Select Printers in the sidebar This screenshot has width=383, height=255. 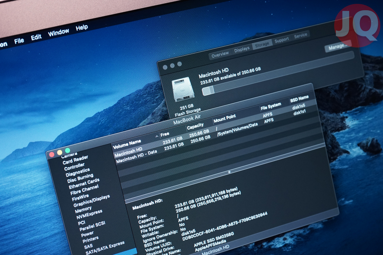pyautogui.click(x=90, y=240)
